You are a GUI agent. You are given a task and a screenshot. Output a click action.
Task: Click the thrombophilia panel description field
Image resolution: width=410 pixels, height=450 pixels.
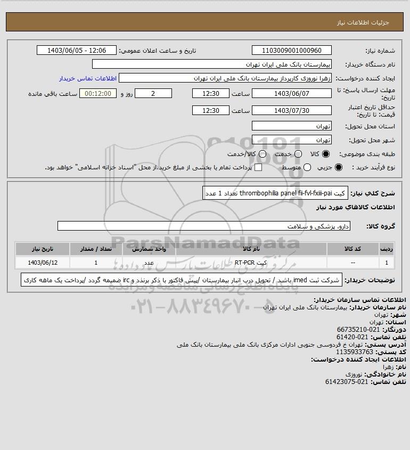pos(275,193)
